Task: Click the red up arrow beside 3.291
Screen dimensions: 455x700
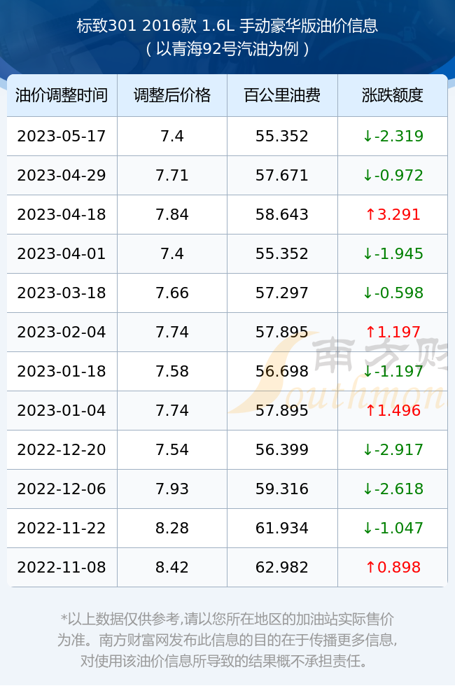Action: [x=370, y=214]
